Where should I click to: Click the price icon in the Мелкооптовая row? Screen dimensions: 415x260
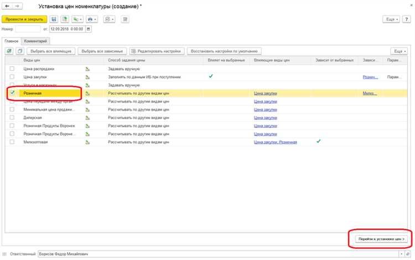coord(87,142)
